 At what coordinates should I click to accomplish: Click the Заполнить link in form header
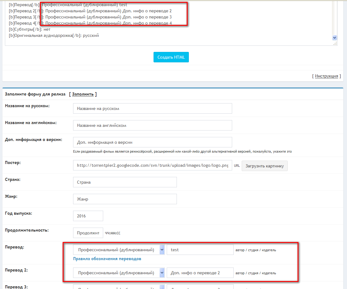pos(83,94)
